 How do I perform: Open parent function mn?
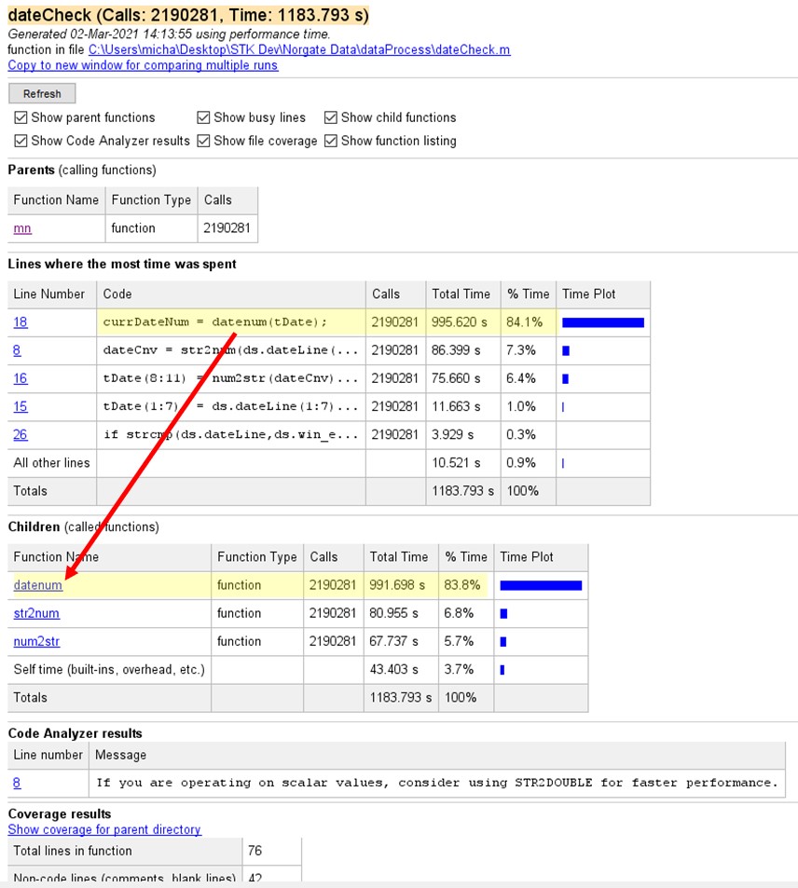click(22, 228)
